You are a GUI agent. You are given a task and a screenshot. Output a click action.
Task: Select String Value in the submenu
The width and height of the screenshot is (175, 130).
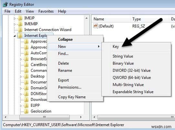click(136, 56)
